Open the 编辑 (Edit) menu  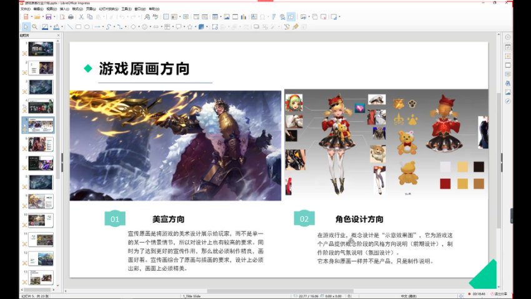[x=38, y=9]
